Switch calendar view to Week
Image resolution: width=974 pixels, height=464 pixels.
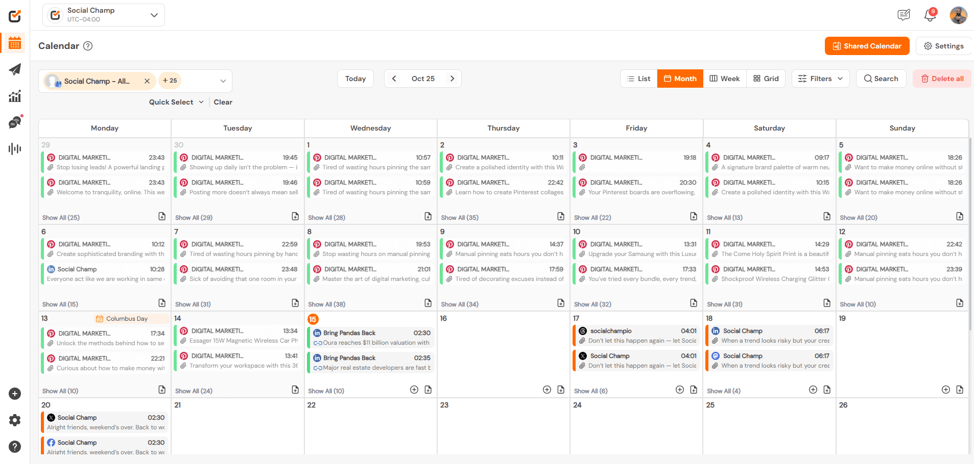point(724,78)
